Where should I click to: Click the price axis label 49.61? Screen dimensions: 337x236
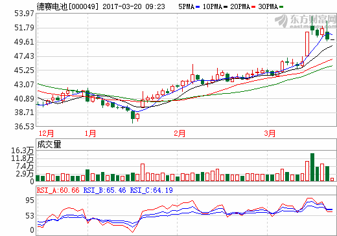pos(24,42)
